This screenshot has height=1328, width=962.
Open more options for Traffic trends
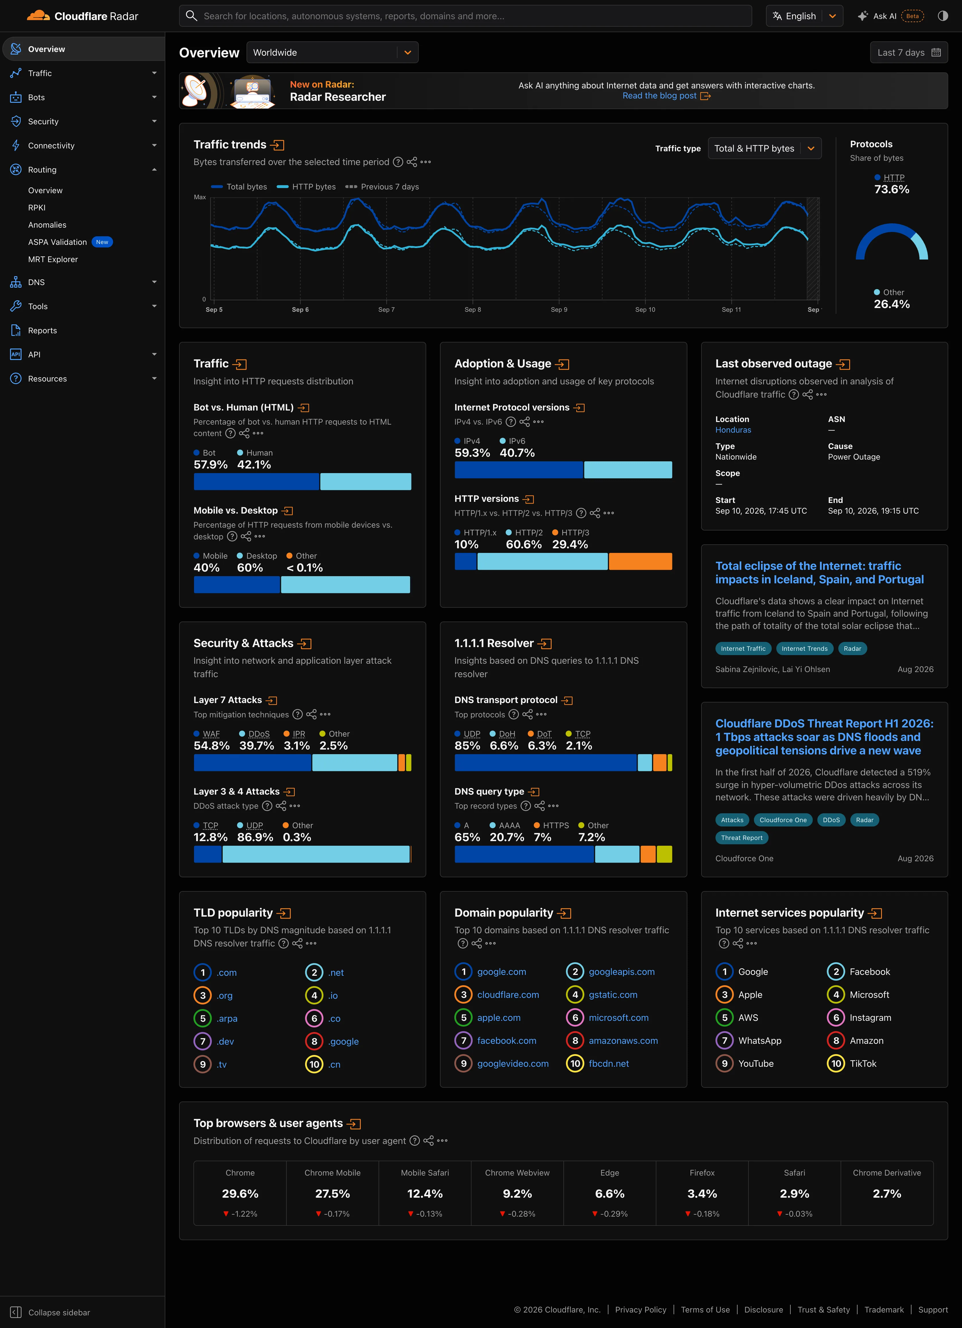(x=426, y=162)
